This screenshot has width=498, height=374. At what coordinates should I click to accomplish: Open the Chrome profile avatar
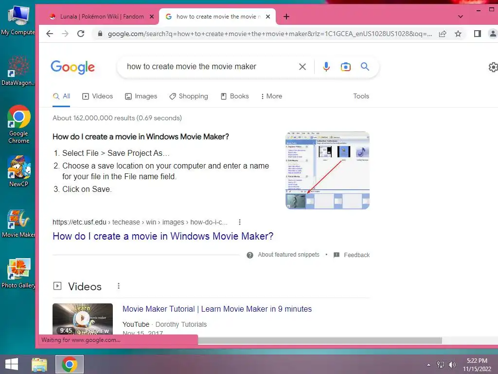[x=493, y=34]
